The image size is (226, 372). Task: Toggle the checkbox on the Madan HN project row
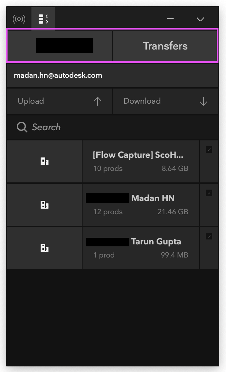coord(209,193)
